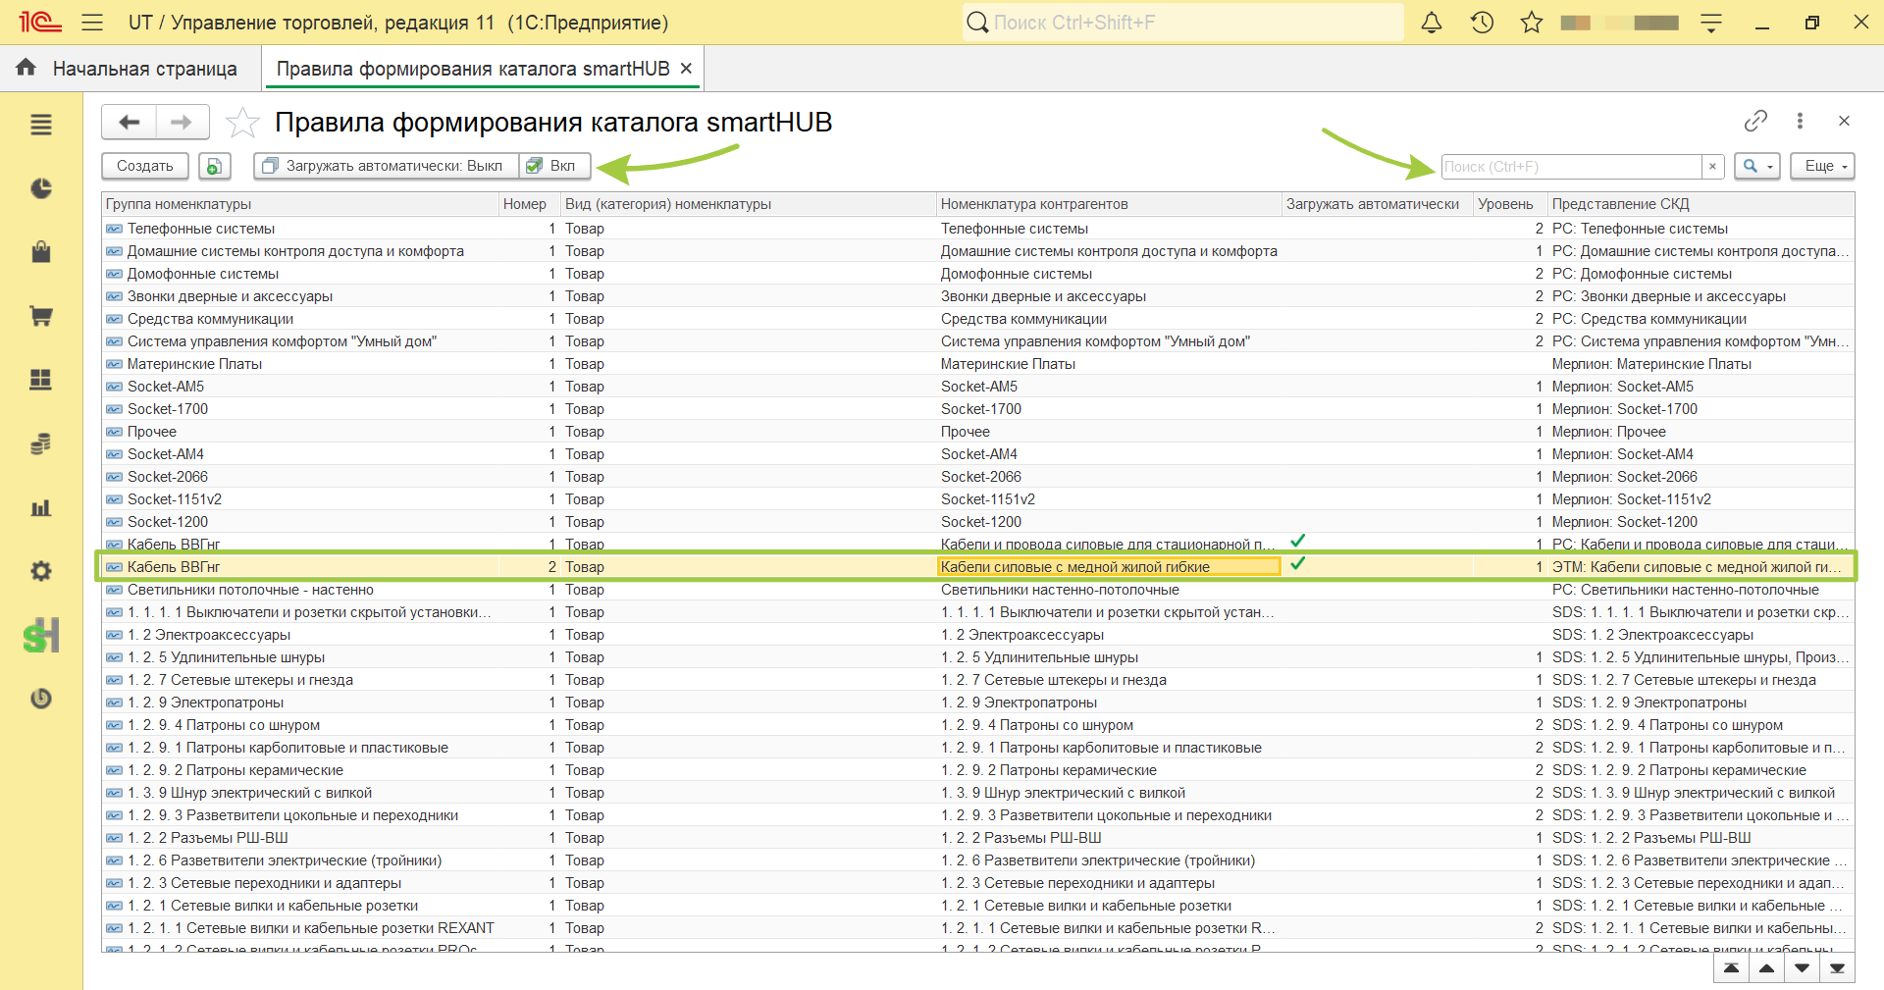
Task: Open the warehouse grid sidebar section
Action: click(41, 380)
